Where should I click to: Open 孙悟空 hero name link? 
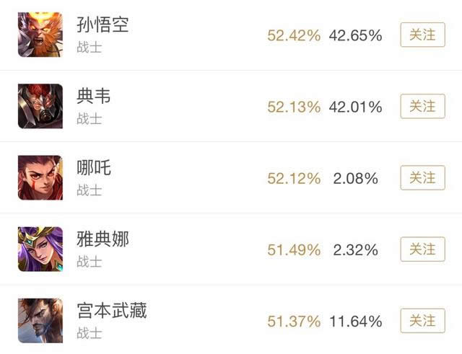click(x=102, y=25)
